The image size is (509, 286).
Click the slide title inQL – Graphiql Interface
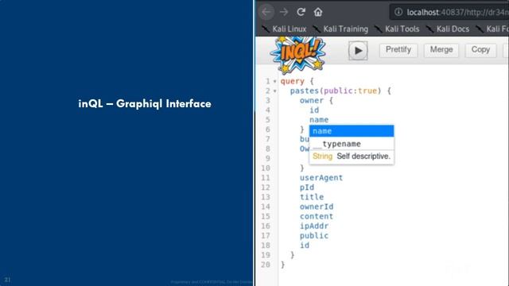click(145, 104)
